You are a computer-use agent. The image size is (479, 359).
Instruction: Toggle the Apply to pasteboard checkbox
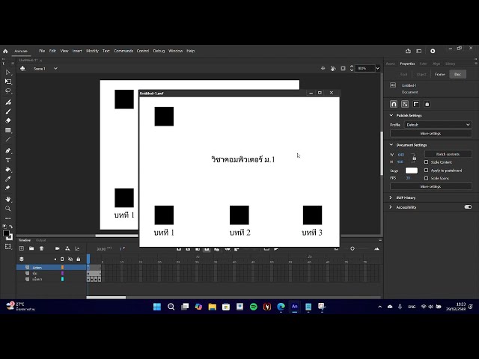coord(426,171)
